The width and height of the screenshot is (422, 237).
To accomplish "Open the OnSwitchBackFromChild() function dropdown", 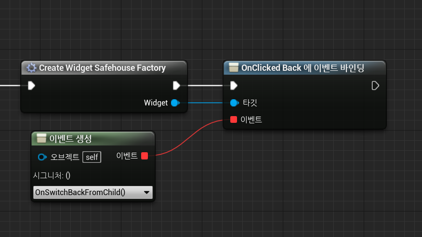I will point(93,192).
